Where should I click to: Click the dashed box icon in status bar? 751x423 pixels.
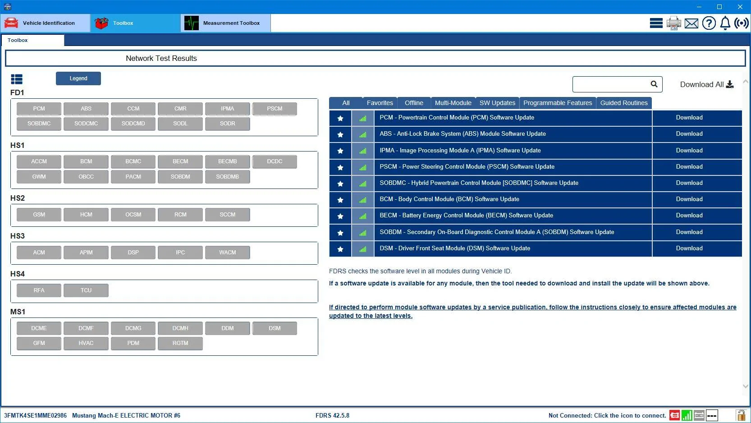[712, 415]
